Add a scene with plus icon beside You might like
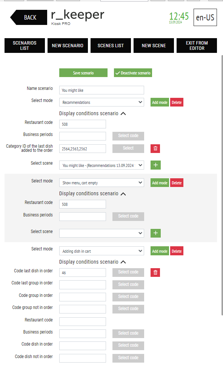This screenshot has height=366, width=223. pyautogui.click(x=155, y=165)
